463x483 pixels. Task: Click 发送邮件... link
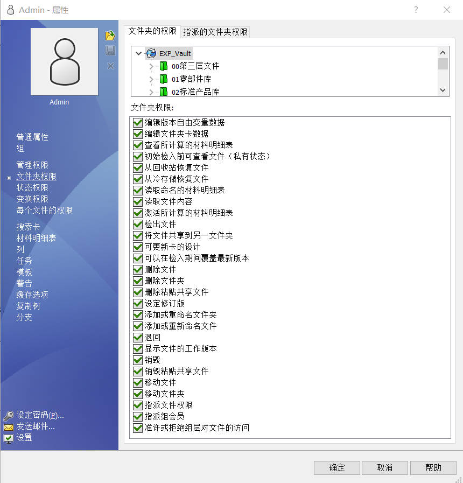point(36,426)
